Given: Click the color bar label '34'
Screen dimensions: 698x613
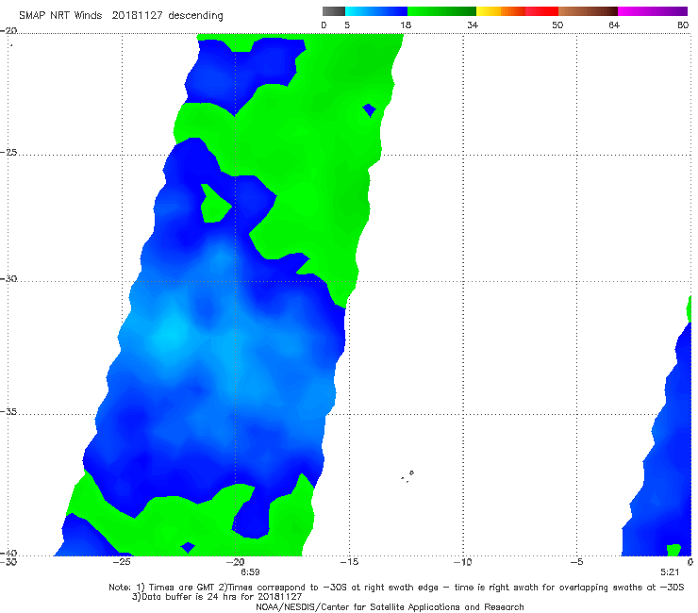Looking at the screenshot, I should tap(473, 25).
